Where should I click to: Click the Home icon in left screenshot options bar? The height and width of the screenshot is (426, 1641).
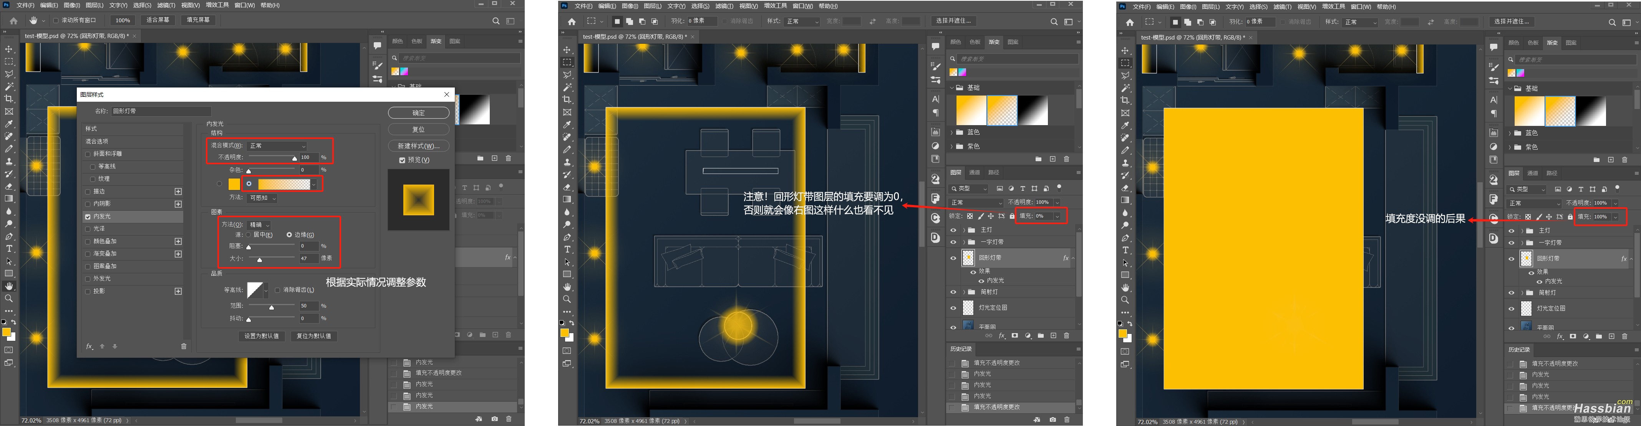click(13, 20)
